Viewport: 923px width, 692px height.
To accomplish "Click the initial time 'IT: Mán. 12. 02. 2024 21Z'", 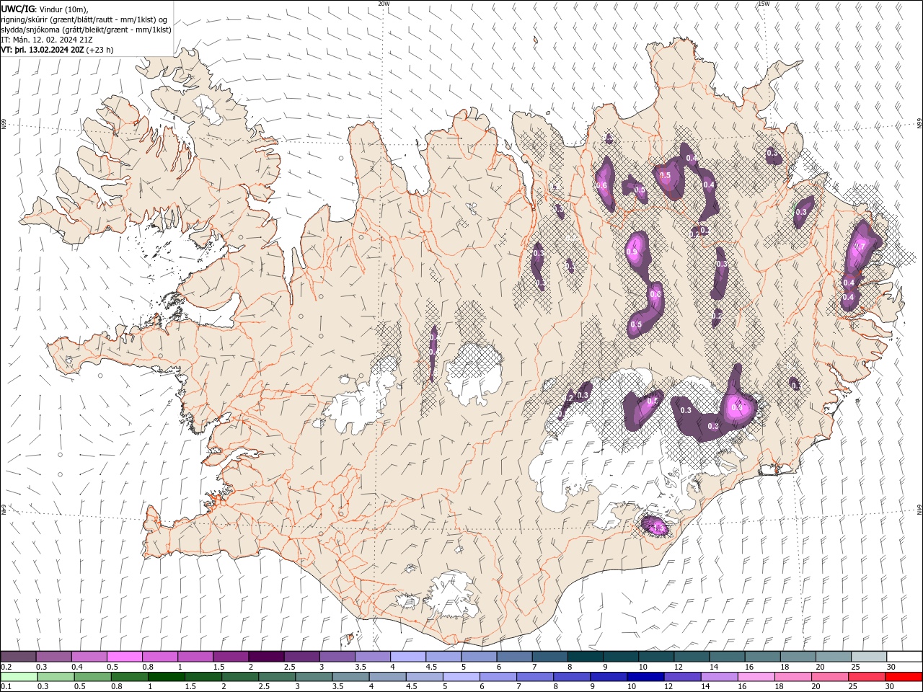I will (46, 40).
